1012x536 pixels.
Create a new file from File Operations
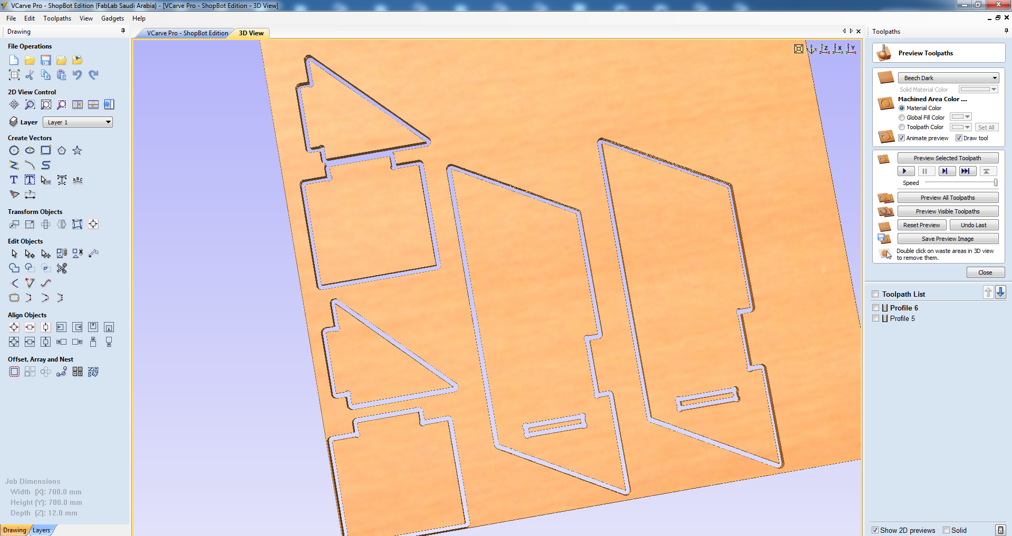point(14,60)
